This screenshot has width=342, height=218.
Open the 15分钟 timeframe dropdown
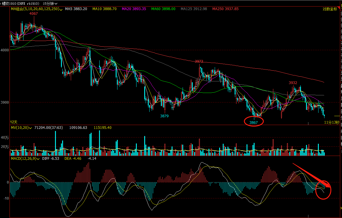click(x=50, y=4)
